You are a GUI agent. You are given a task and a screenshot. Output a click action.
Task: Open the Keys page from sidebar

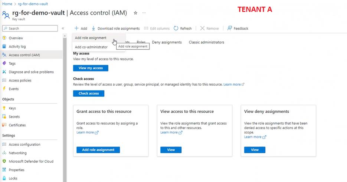(12, 108)
